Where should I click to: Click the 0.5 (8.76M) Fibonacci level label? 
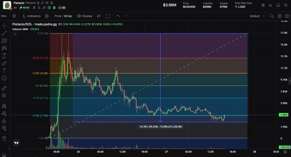click(42, 86)
